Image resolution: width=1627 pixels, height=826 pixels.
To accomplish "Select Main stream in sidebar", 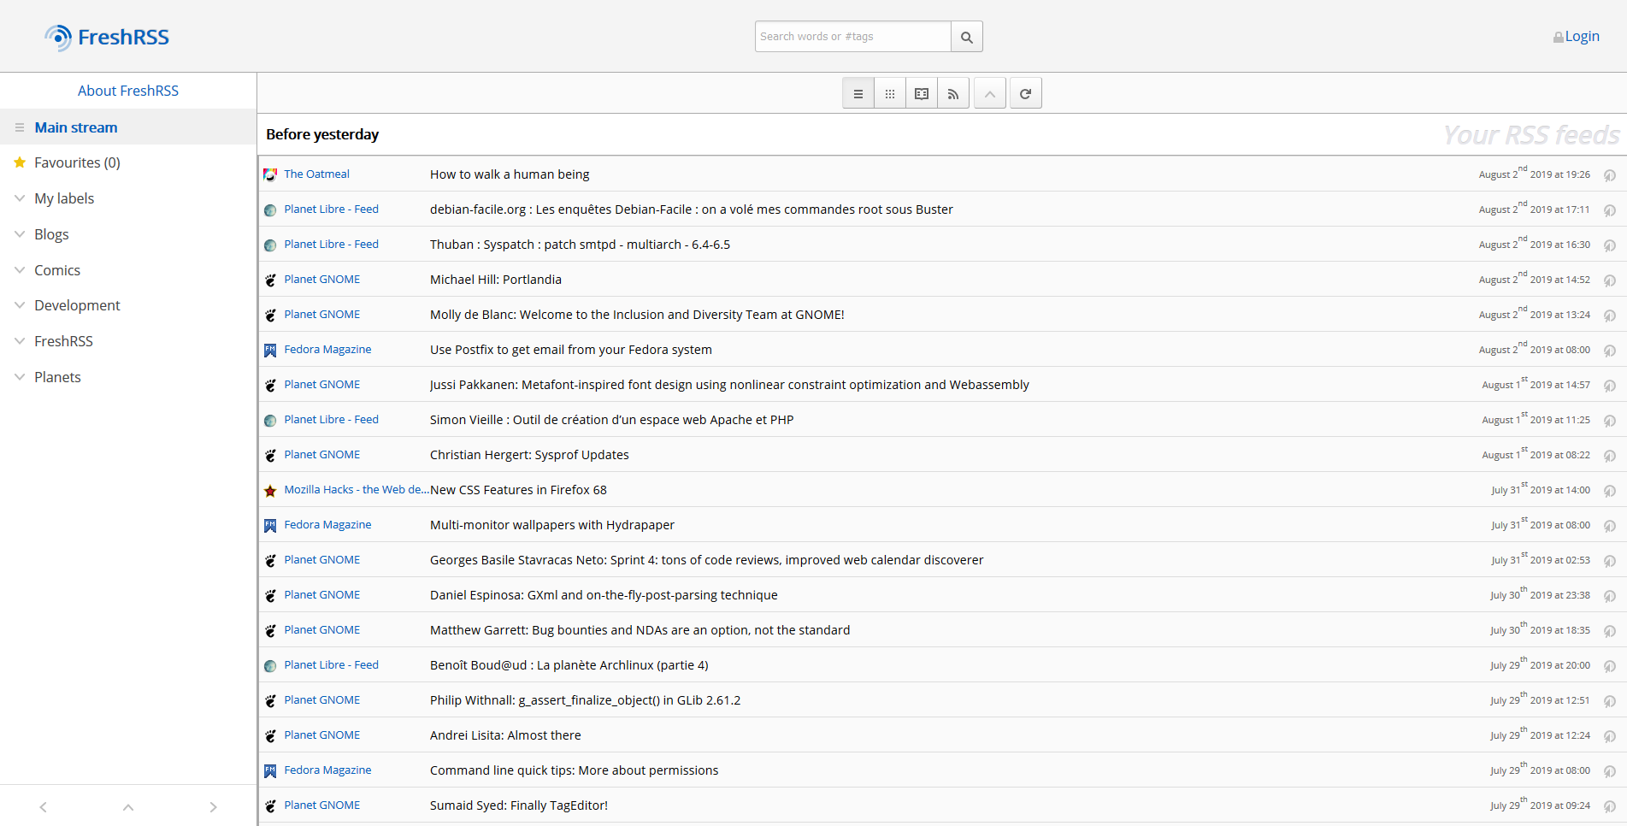I will (76, 127).
